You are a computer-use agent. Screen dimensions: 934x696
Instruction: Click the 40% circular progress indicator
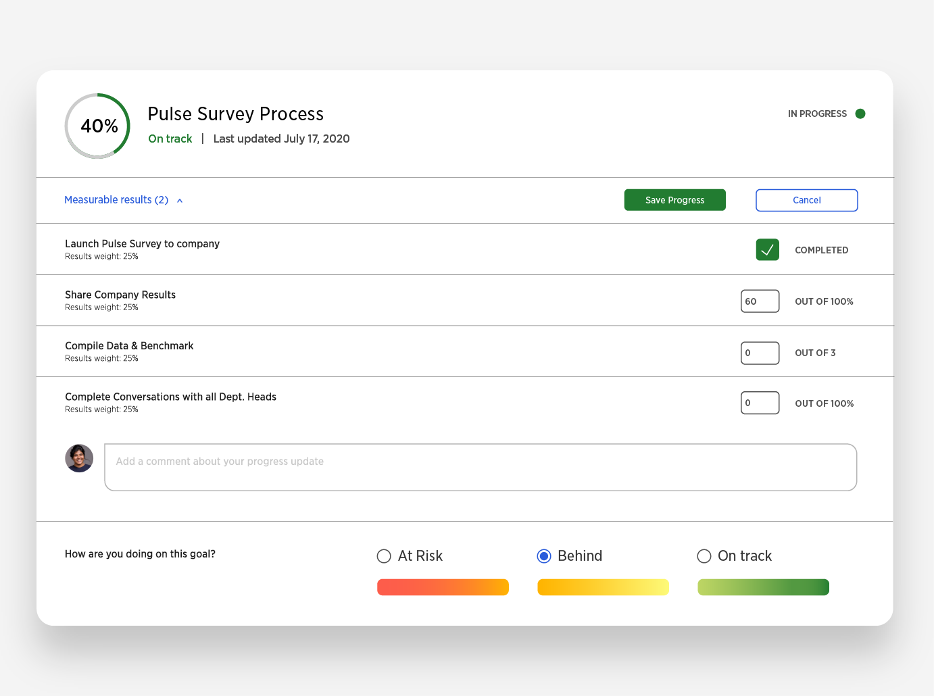(98, 126)
